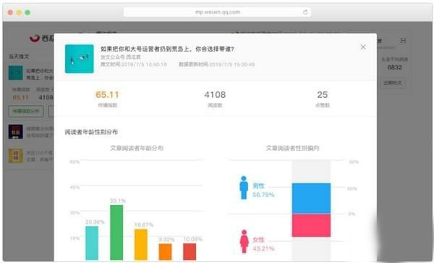Screen dimensions: 434x263
Task: Click the green fullscreen window button
Action: 27,12
